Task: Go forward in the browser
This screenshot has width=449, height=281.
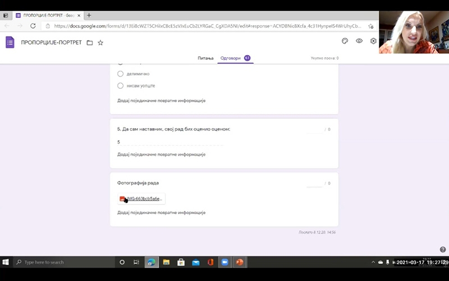Action: (20, 26)
